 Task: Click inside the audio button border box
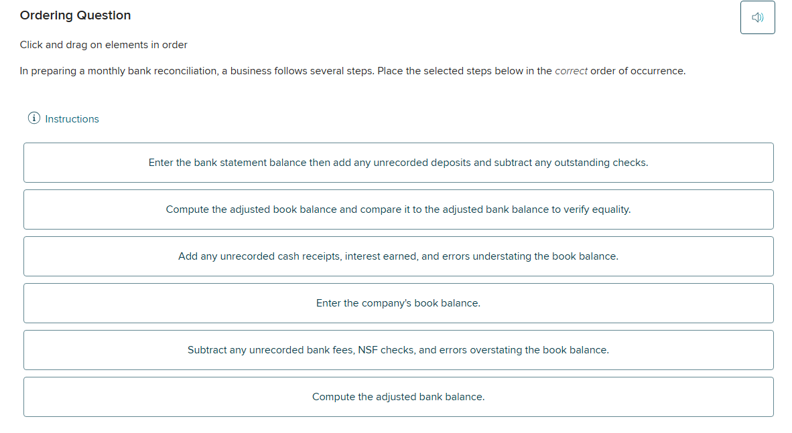(757, 17)
